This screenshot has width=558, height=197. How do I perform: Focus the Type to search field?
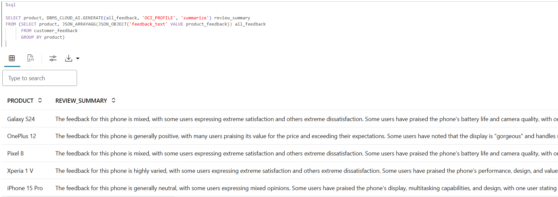(x=40, y=78)
